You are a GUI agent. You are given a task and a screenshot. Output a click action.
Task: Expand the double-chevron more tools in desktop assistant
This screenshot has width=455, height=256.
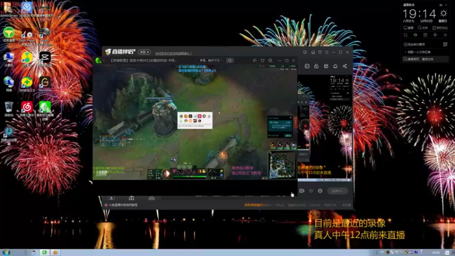[445, 35]
